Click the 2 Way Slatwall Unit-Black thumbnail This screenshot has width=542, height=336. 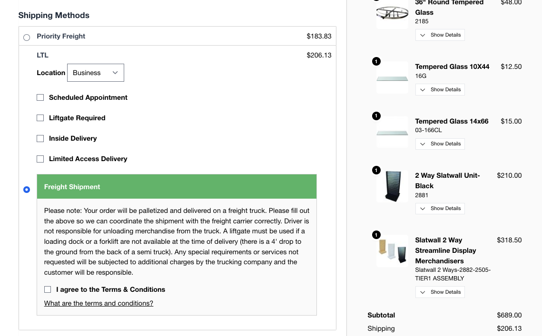click(392, 186)
